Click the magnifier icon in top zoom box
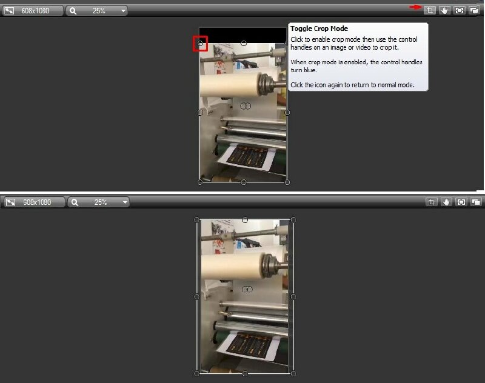 (74, 11)
